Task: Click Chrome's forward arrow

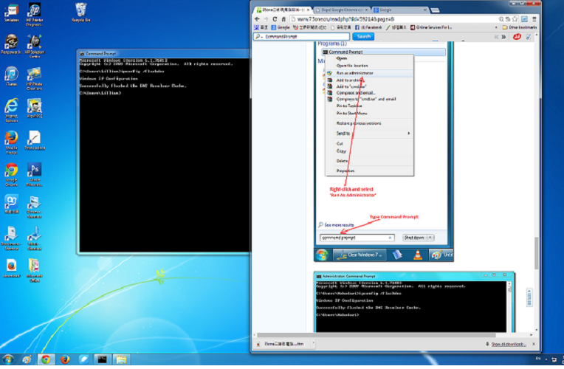Action: click(x=266, y=19)
